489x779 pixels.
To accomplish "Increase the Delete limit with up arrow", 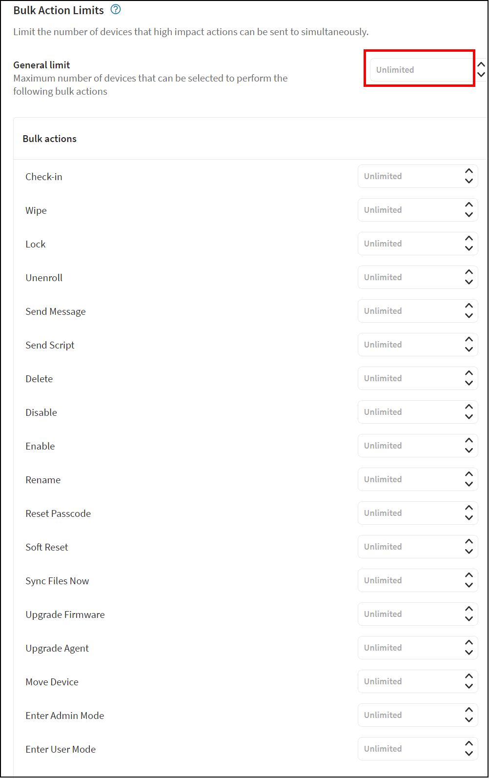I will pyautogui.click(x=469, y=373).
